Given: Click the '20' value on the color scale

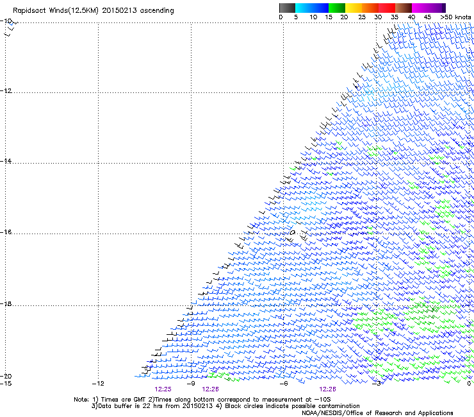Looking at the screenshot, I should coord(344,17).
